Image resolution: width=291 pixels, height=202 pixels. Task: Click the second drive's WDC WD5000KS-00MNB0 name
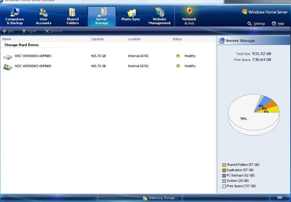[x=33, y=66]
